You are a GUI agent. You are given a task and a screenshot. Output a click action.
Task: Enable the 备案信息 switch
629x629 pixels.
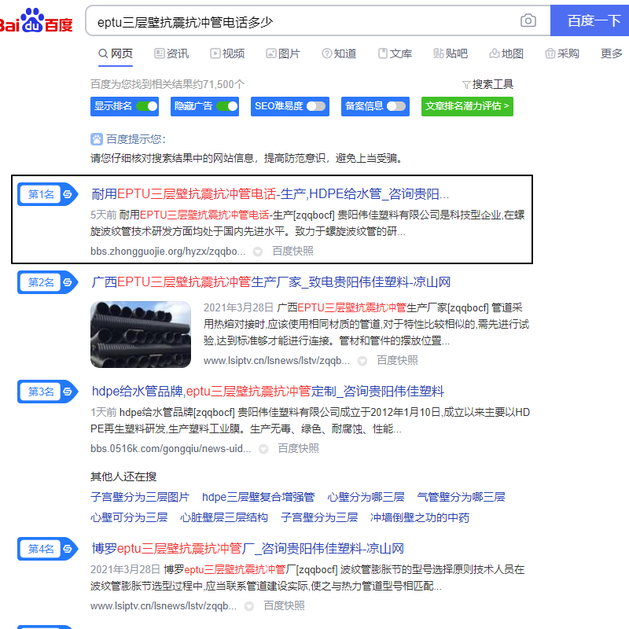pyautogui.click(x=396, y=106)
